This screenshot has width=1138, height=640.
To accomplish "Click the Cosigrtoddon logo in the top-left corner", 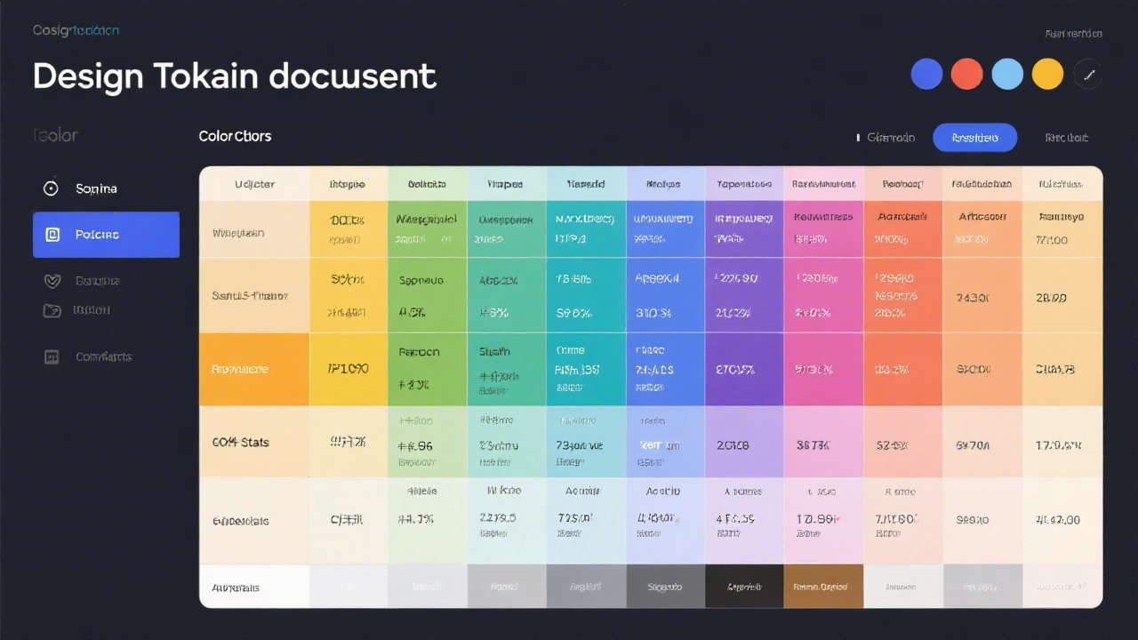I will click(76, 29).
